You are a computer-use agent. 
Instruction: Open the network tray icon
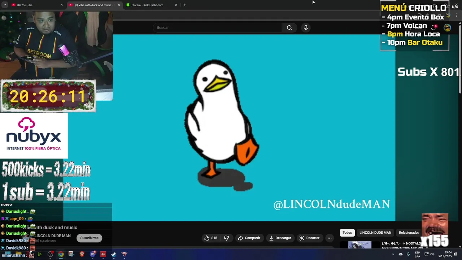click(x=426, y=255)
